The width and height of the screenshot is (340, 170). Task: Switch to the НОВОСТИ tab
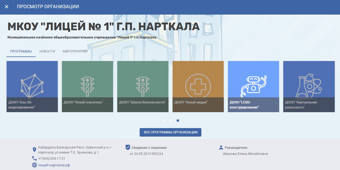pyautogui.click(x=47, y=51)
